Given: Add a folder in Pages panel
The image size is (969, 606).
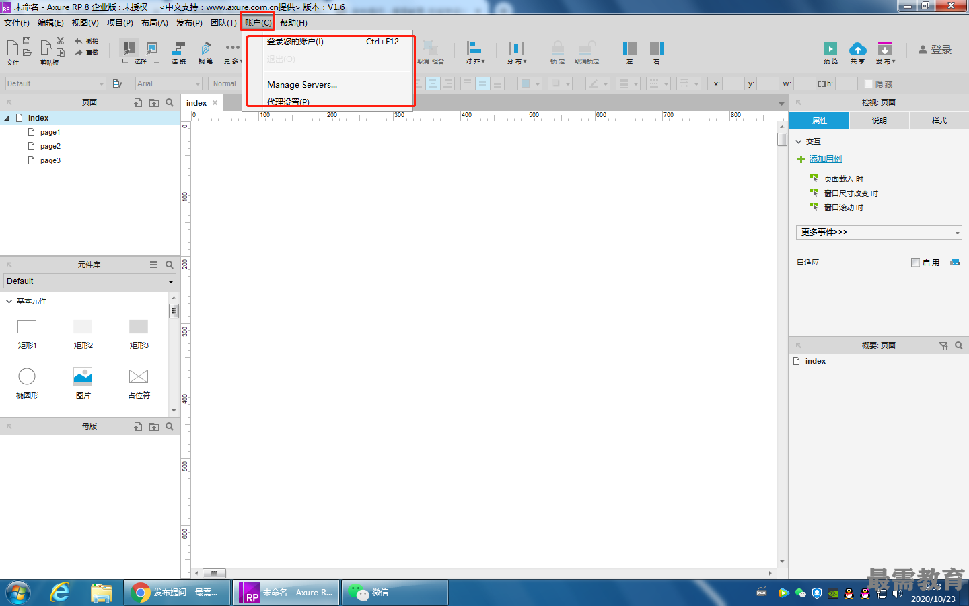Looking at the screenshot, I should pos(154,102).
